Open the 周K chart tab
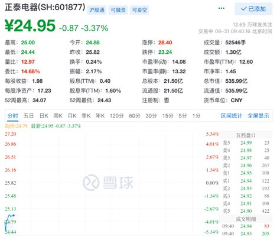The width and height of the screenshot is (280, 237). (58, 116)
